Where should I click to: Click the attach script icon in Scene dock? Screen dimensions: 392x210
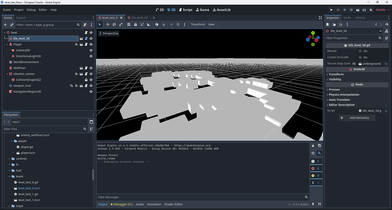[85, 25]
